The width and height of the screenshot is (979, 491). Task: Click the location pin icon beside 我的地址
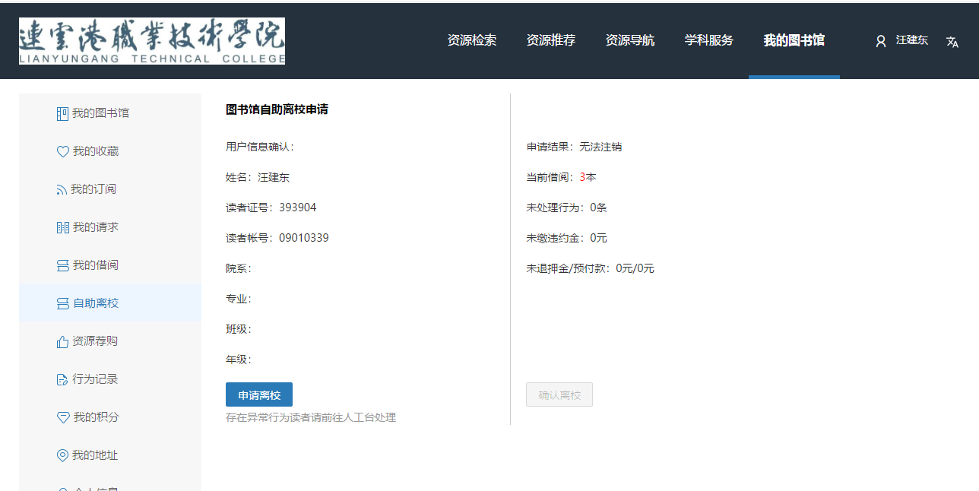62,455
